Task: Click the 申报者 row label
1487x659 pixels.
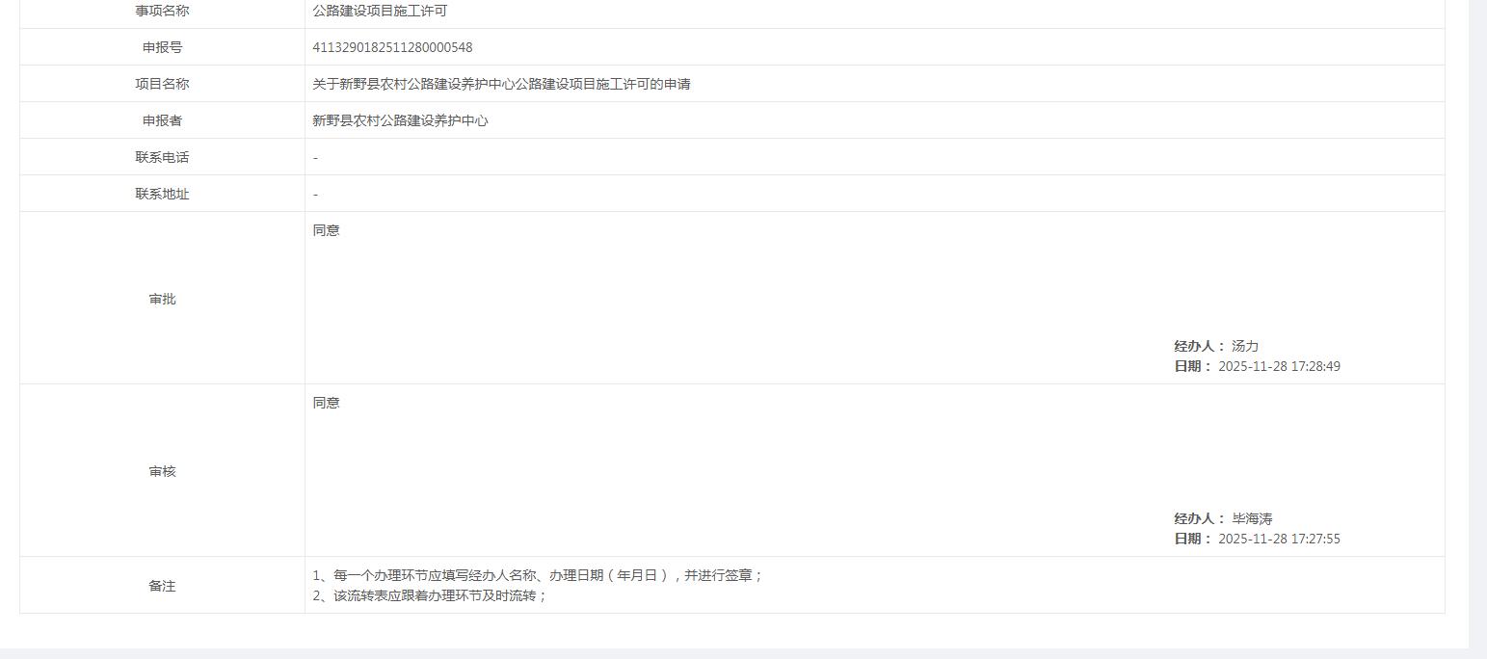Action: (x=163, y=120)
